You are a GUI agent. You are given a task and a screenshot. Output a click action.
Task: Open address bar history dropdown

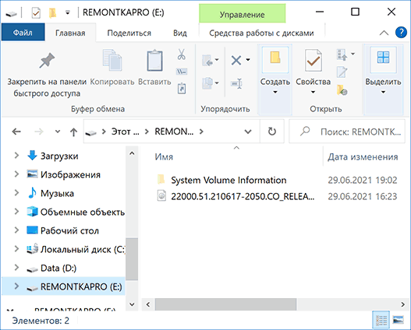(248, 132)
